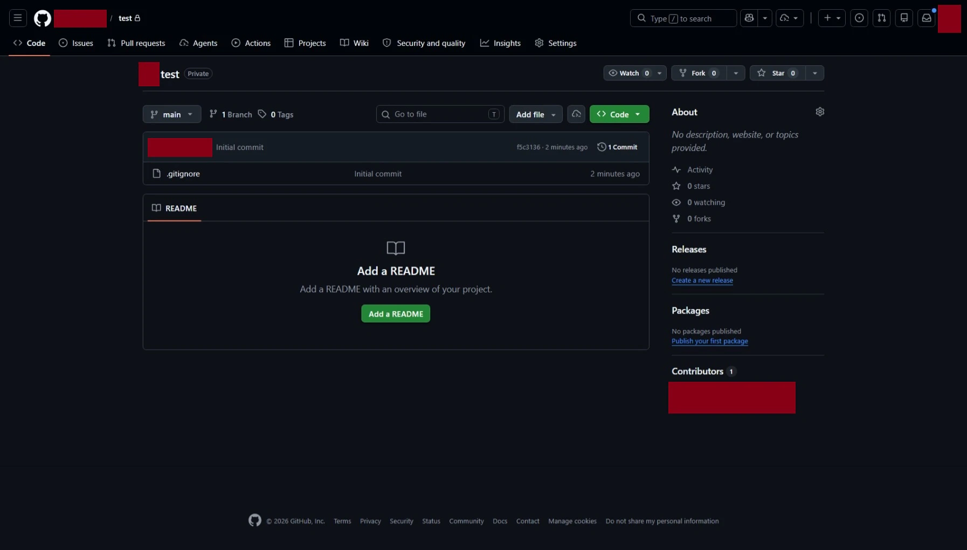The image size is (967, 550).
Task: Open the Wiki tab
Action: point(354,43)
